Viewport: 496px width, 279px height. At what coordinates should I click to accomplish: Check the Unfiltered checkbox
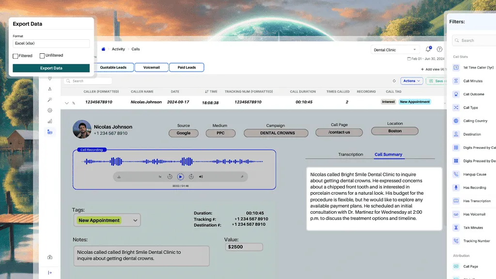(x=42, y=56)
